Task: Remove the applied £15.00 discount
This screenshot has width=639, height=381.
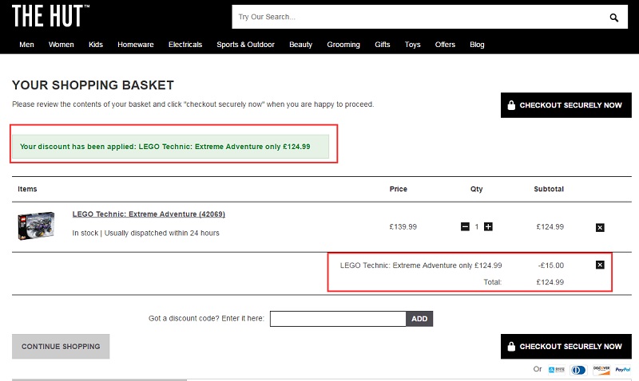Action: click(x=600, y=265)
